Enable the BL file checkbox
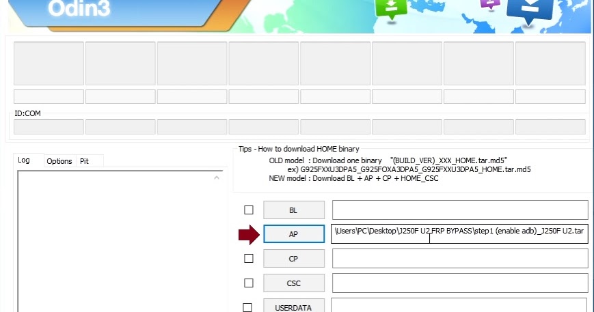The width and height of the screenshot is (594, 312). [x=249, y=210]
